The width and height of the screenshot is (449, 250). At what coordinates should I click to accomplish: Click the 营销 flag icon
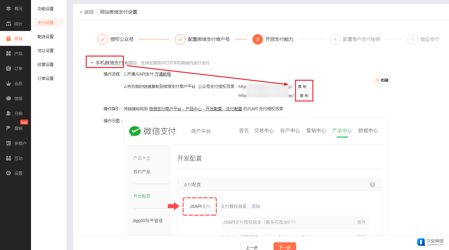click(9, 128)
